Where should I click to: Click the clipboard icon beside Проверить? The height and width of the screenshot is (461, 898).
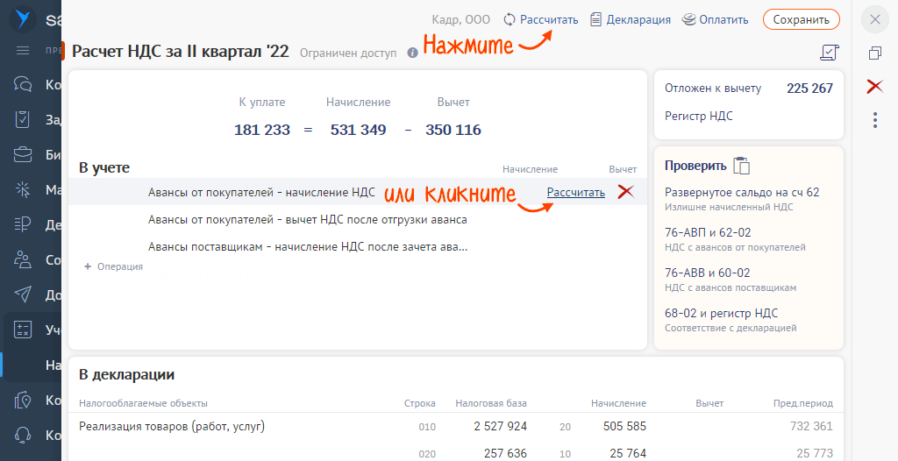[x=741, y=165]
